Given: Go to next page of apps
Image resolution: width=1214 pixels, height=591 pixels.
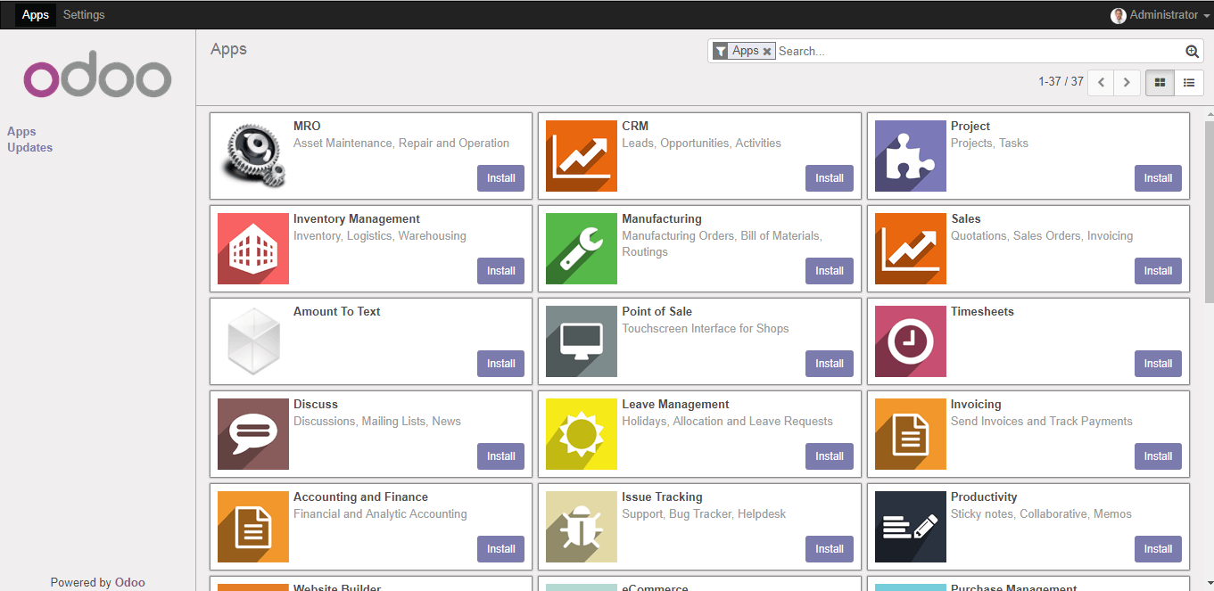Looking at the screenshot, I should coord(1127,82).
